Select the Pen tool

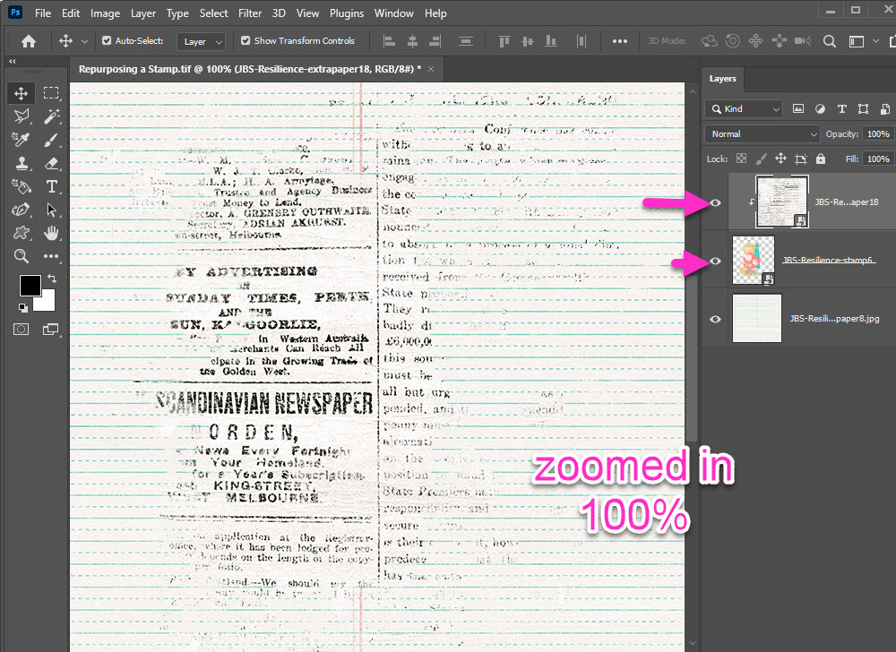pyautogui.click(x=22, y=210)
